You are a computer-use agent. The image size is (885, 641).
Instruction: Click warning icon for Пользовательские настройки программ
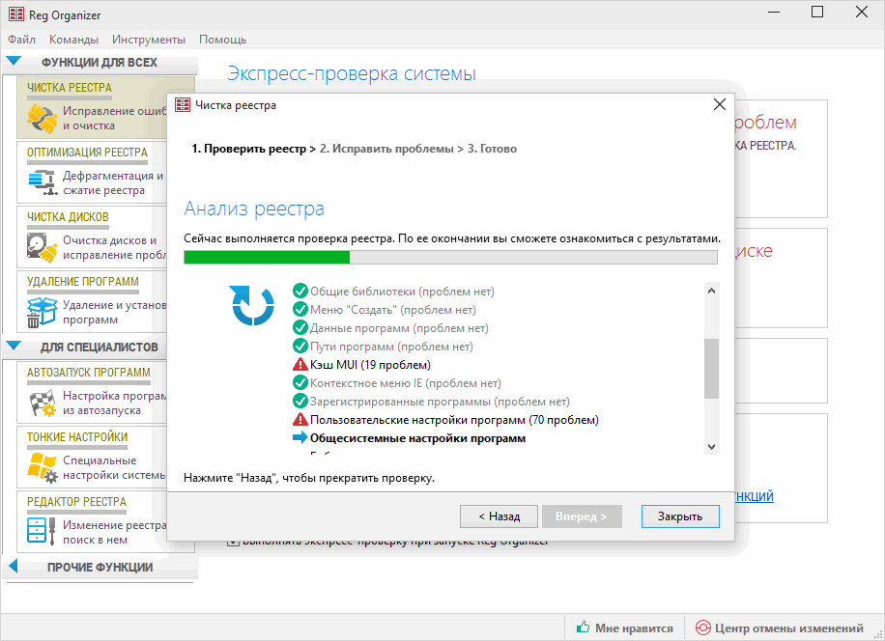[300, 419]
